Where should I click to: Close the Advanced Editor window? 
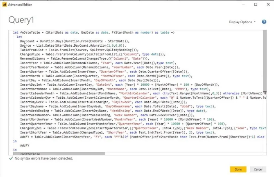point(268,4)
